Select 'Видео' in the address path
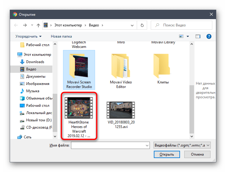The height and width of the screenshot is (172, 226). click(94, 25)
